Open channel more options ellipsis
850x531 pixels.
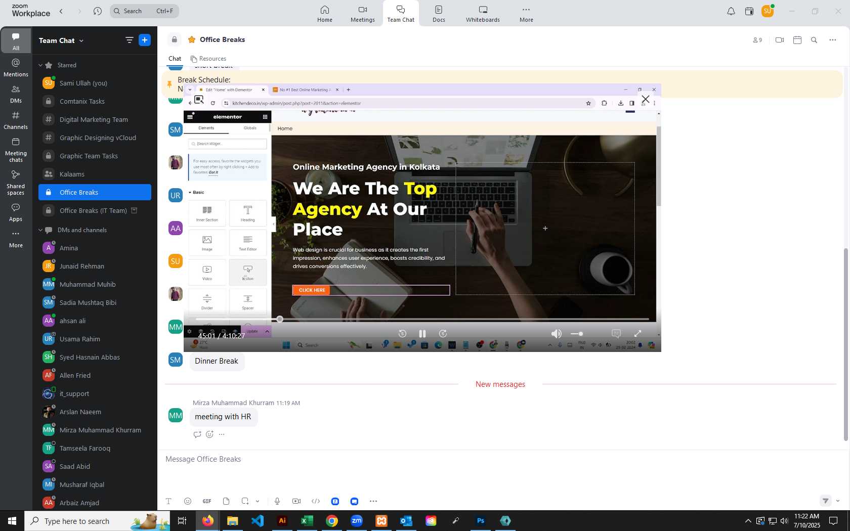pos(833,40)
